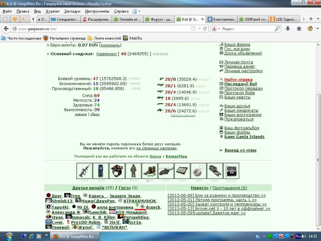Click the helmet inventory item
The height and width of the screenshot is (241, 321).
(117, 171)
